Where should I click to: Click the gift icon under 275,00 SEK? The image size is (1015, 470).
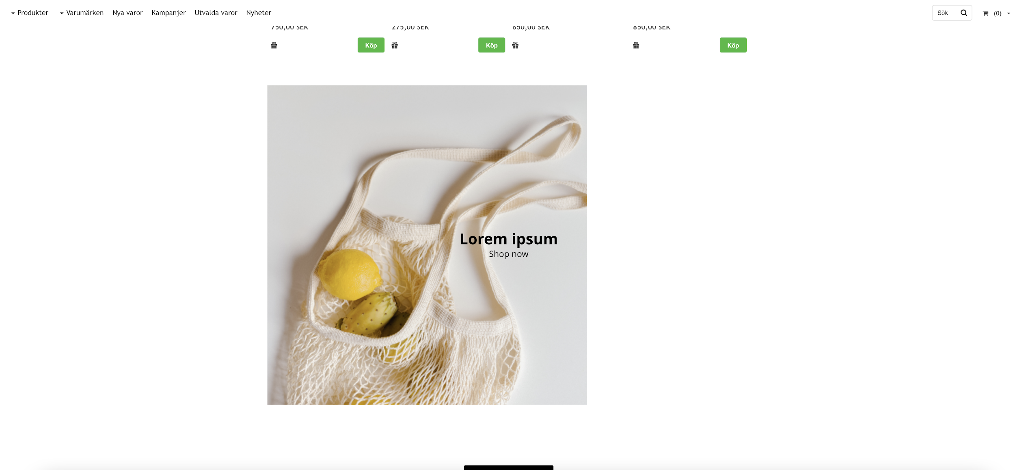(395, 45)
